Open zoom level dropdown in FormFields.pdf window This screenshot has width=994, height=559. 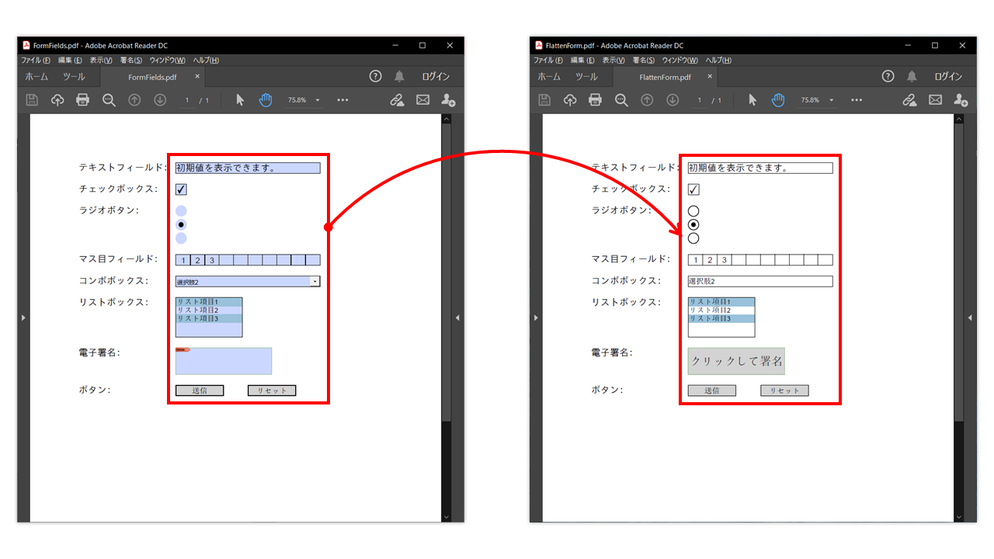tap(318, 100)
